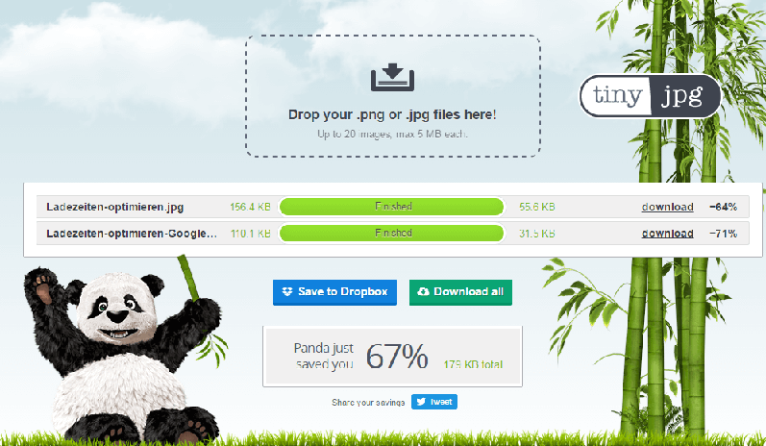Screen dimensions: 766x446
Task: Click the upload tray icon in the drop zone
Action: (392, 77)
